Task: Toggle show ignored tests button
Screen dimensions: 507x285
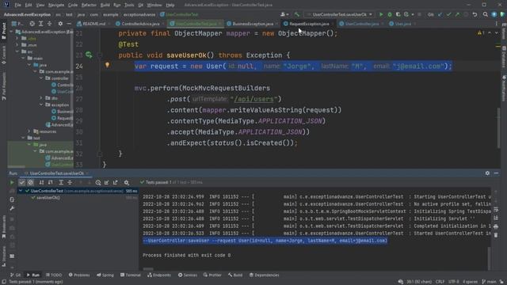Action: click(x=30, y=183)
